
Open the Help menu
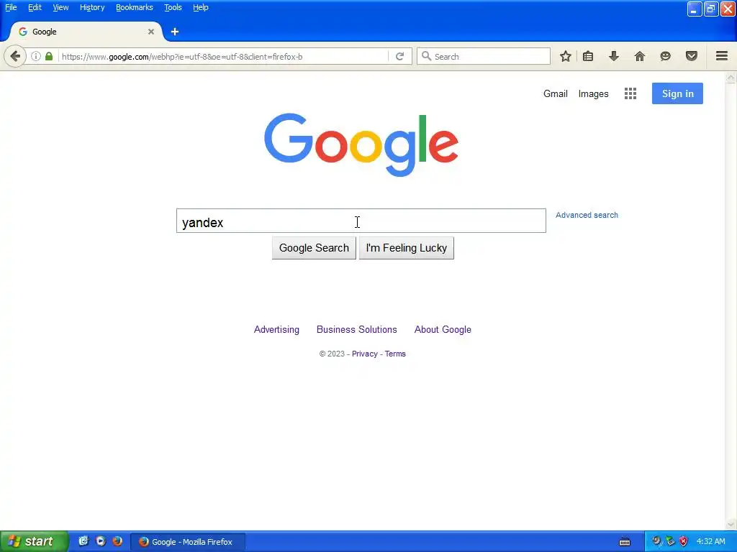click(x=201, y=7)
